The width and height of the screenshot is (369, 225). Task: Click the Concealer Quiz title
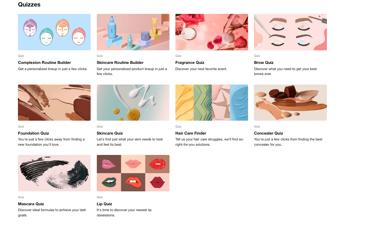pos(268,133)
